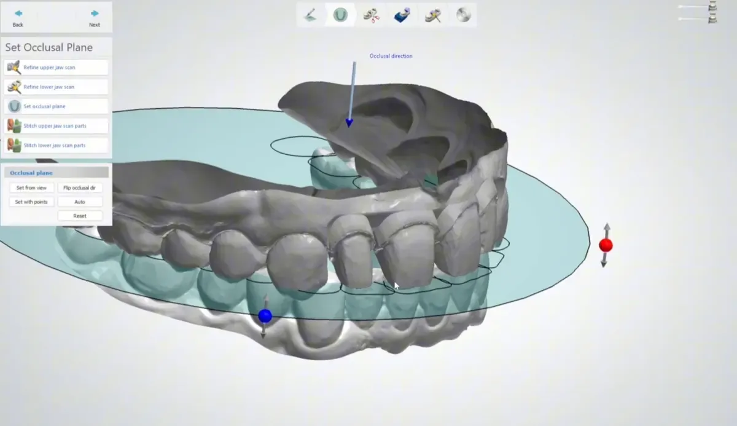Click the lower jaw transparency slider handle

coord(680,19)
